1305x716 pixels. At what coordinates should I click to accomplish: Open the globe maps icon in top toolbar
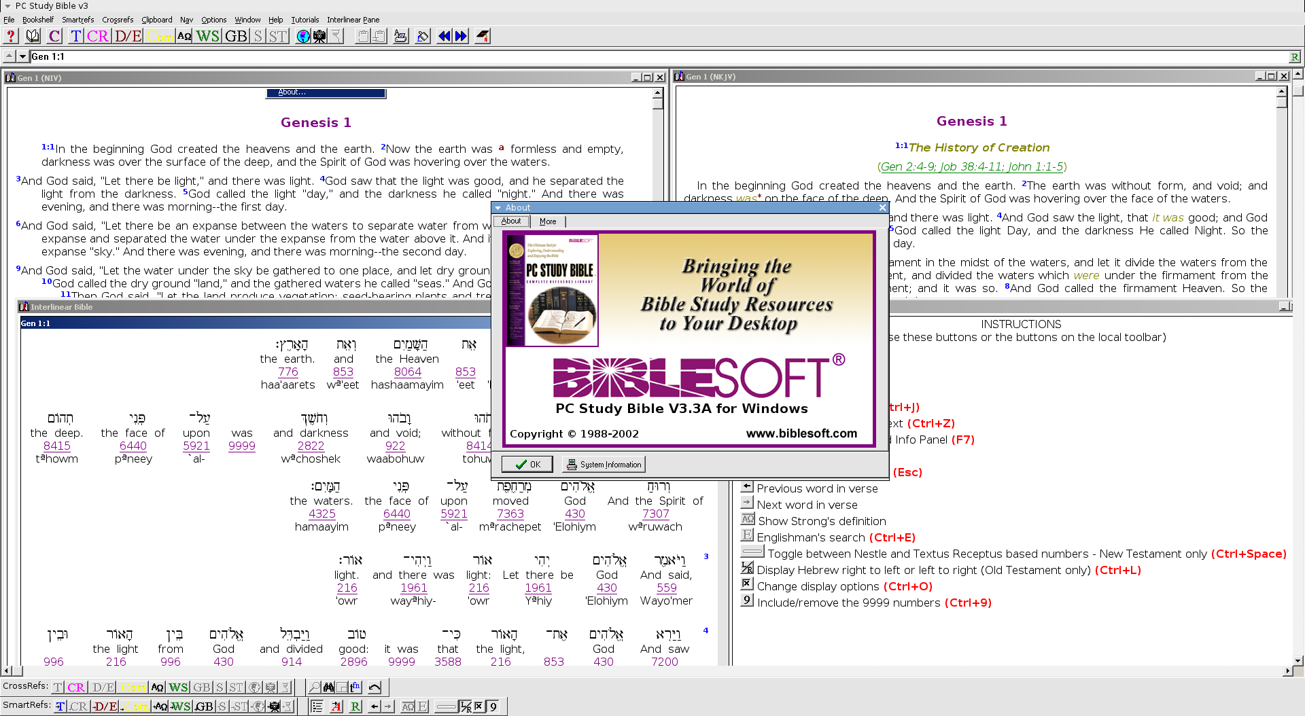tap(303, 36)
